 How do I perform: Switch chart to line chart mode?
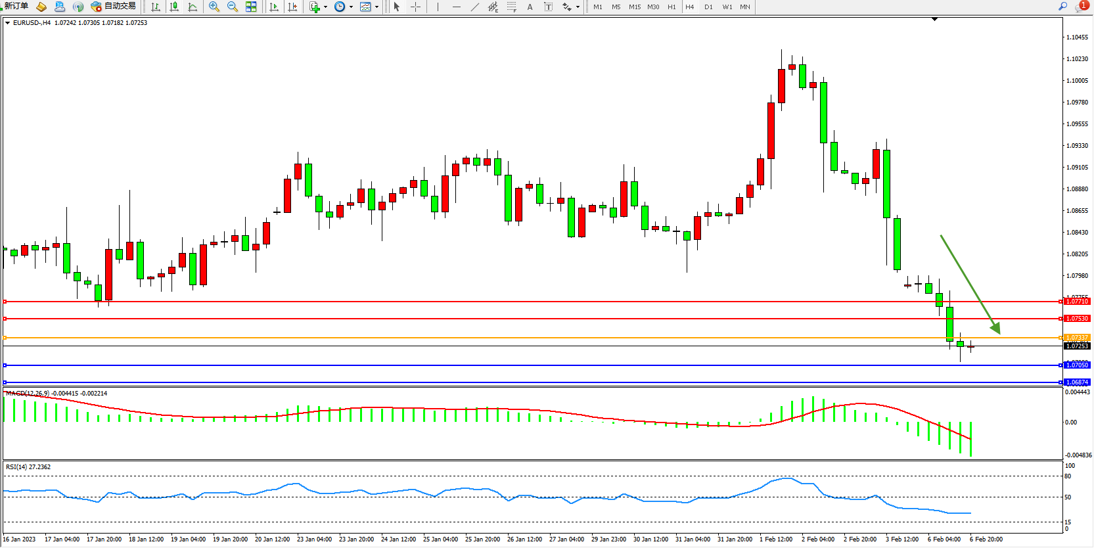click(x=193, y=7)
